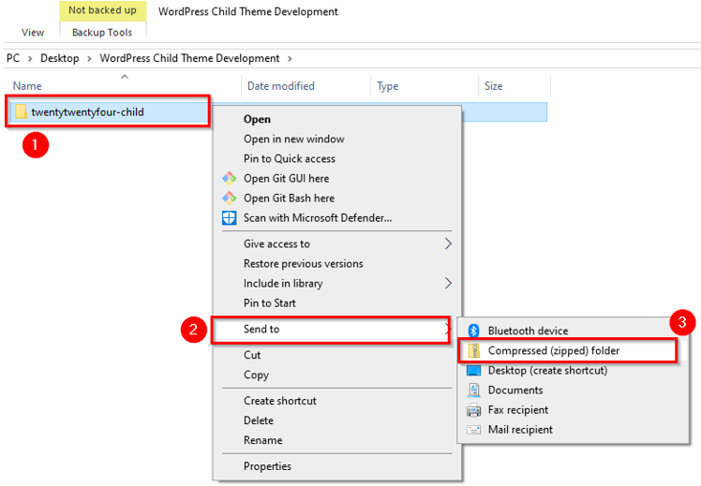Click the twentytwentyfour-child folder icon
The image size is (701, 486).
[x=21, y=112]
